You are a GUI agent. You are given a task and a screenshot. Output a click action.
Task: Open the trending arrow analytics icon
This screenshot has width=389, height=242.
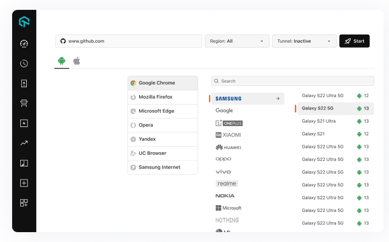tap(24, 143)
